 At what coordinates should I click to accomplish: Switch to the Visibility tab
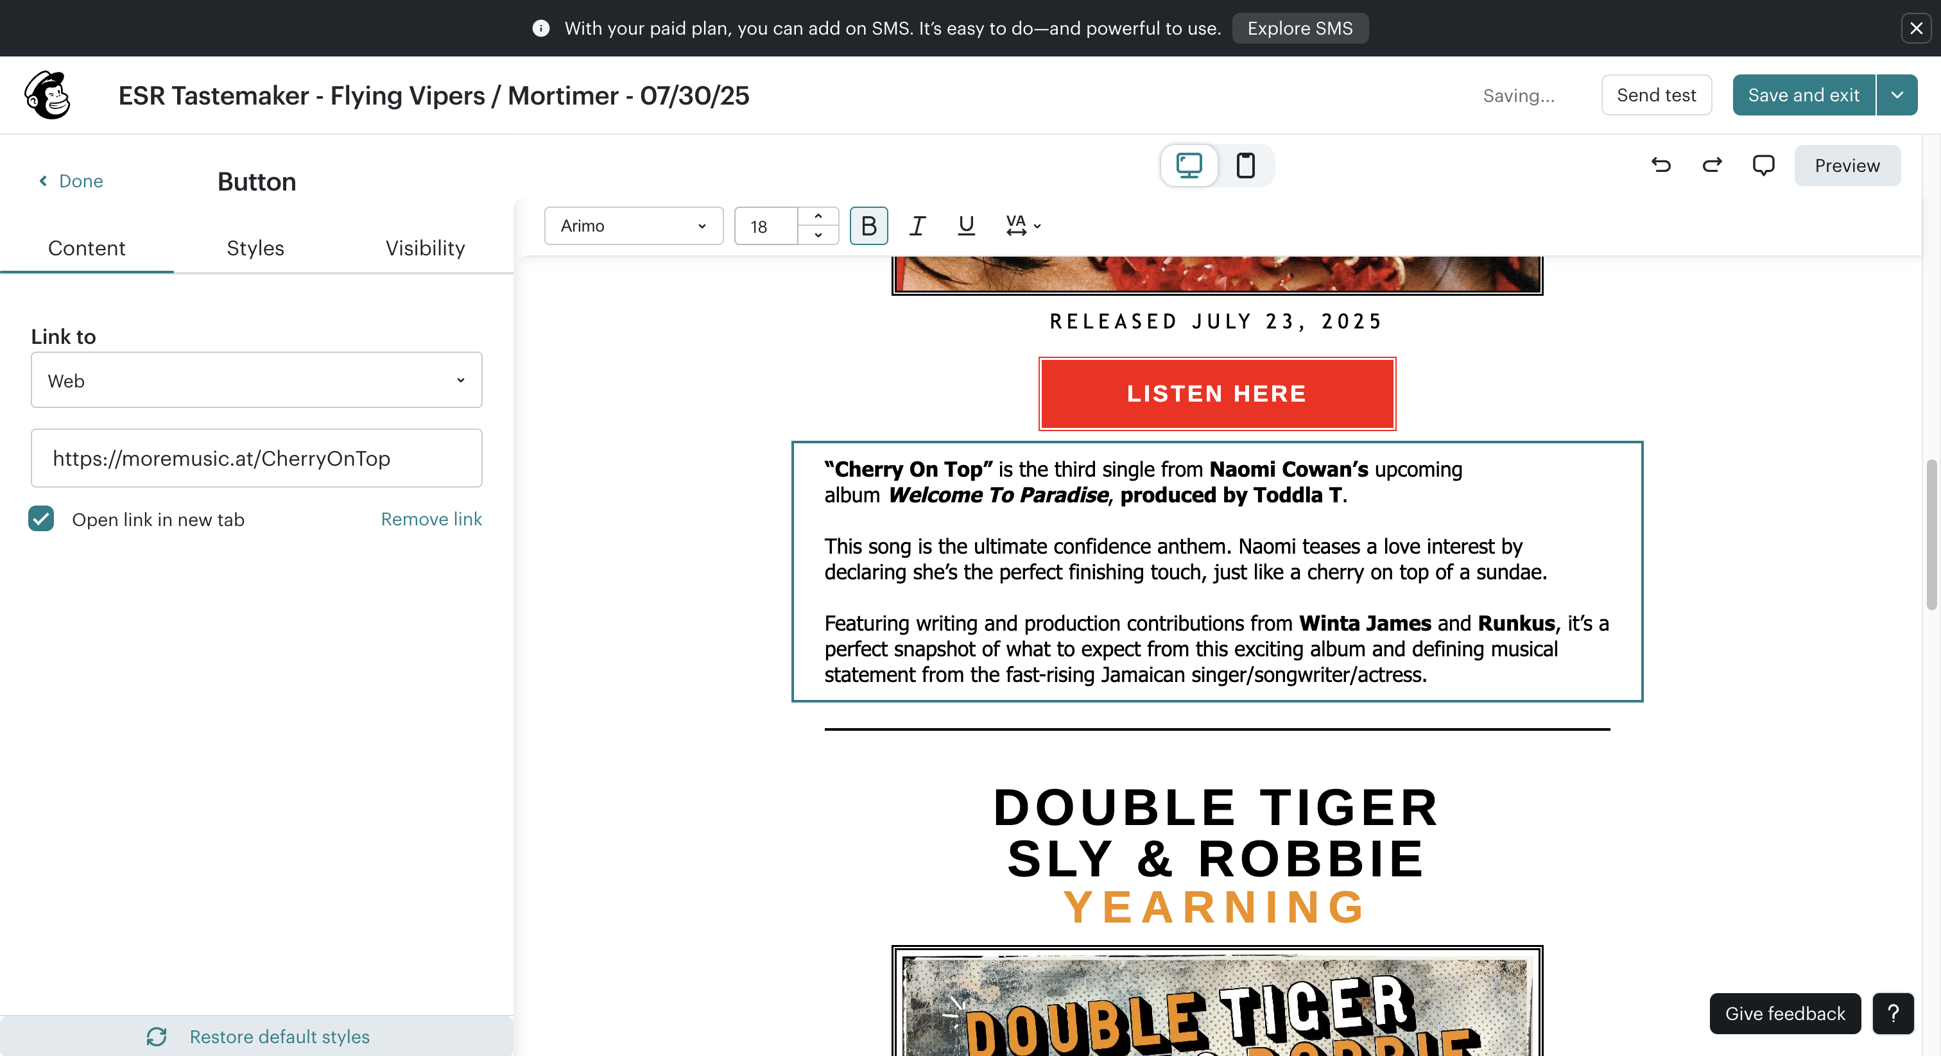[x=425, y=248]
